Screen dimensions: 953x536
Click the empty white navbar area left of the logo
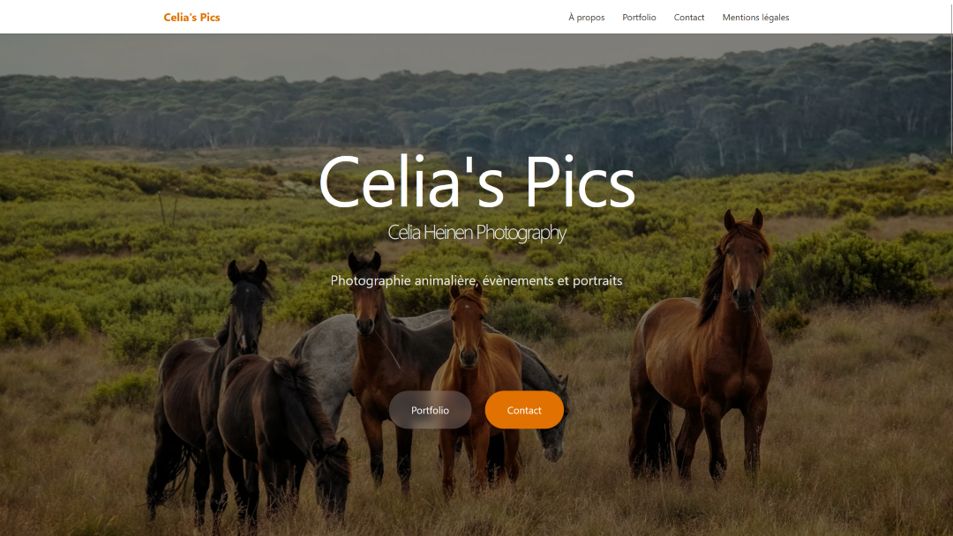(x=81, y=17)
